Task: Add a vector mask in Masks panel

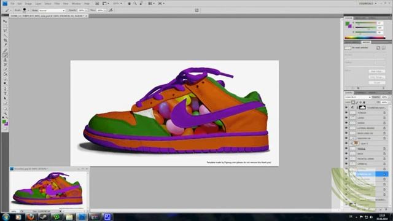Action: pos(384,48)
